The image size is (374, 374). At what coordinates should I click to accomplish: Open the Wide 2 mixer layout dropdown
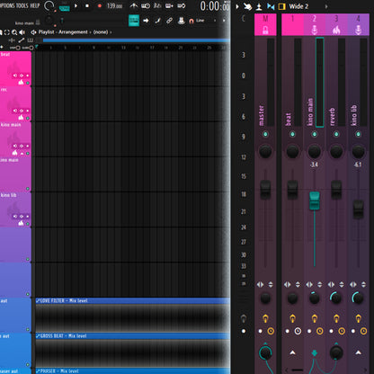point(298,6)
